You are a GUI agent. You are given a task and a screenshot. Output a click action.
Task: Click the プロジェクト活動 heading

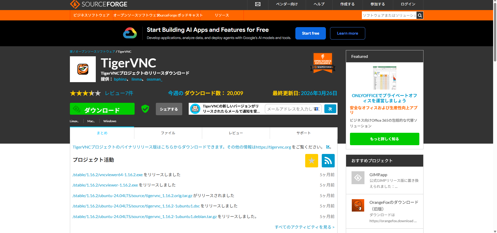pyautogui.click(x=93, y=160)
